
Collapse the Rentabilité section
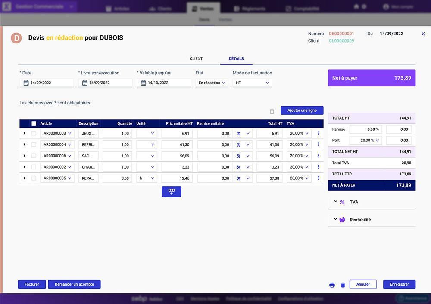click(x=336, y=219)
